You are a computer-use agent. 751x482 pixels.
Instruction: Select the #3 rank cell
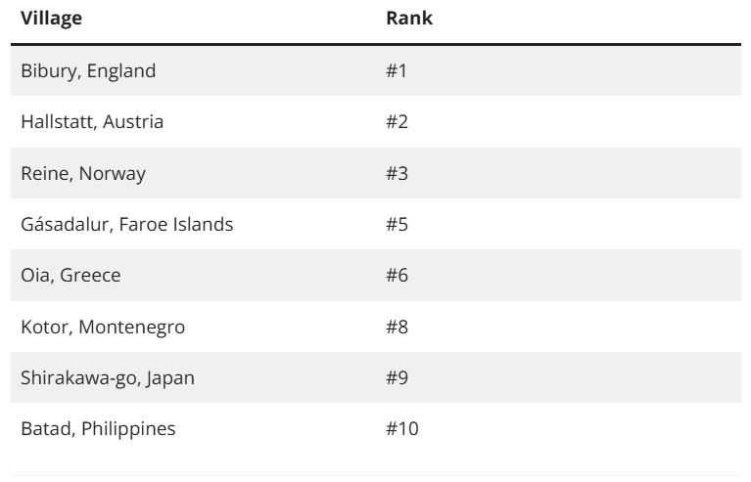coord(397,173)
